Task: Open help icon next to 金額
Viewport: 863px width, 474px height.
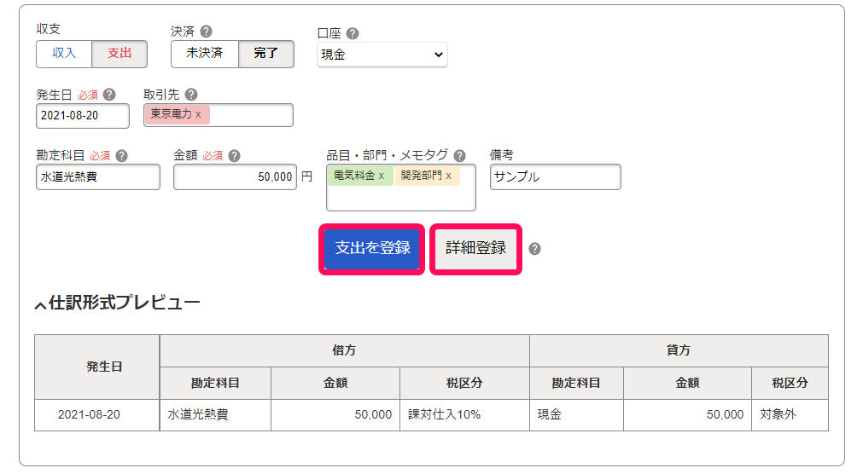Action: 234,156
